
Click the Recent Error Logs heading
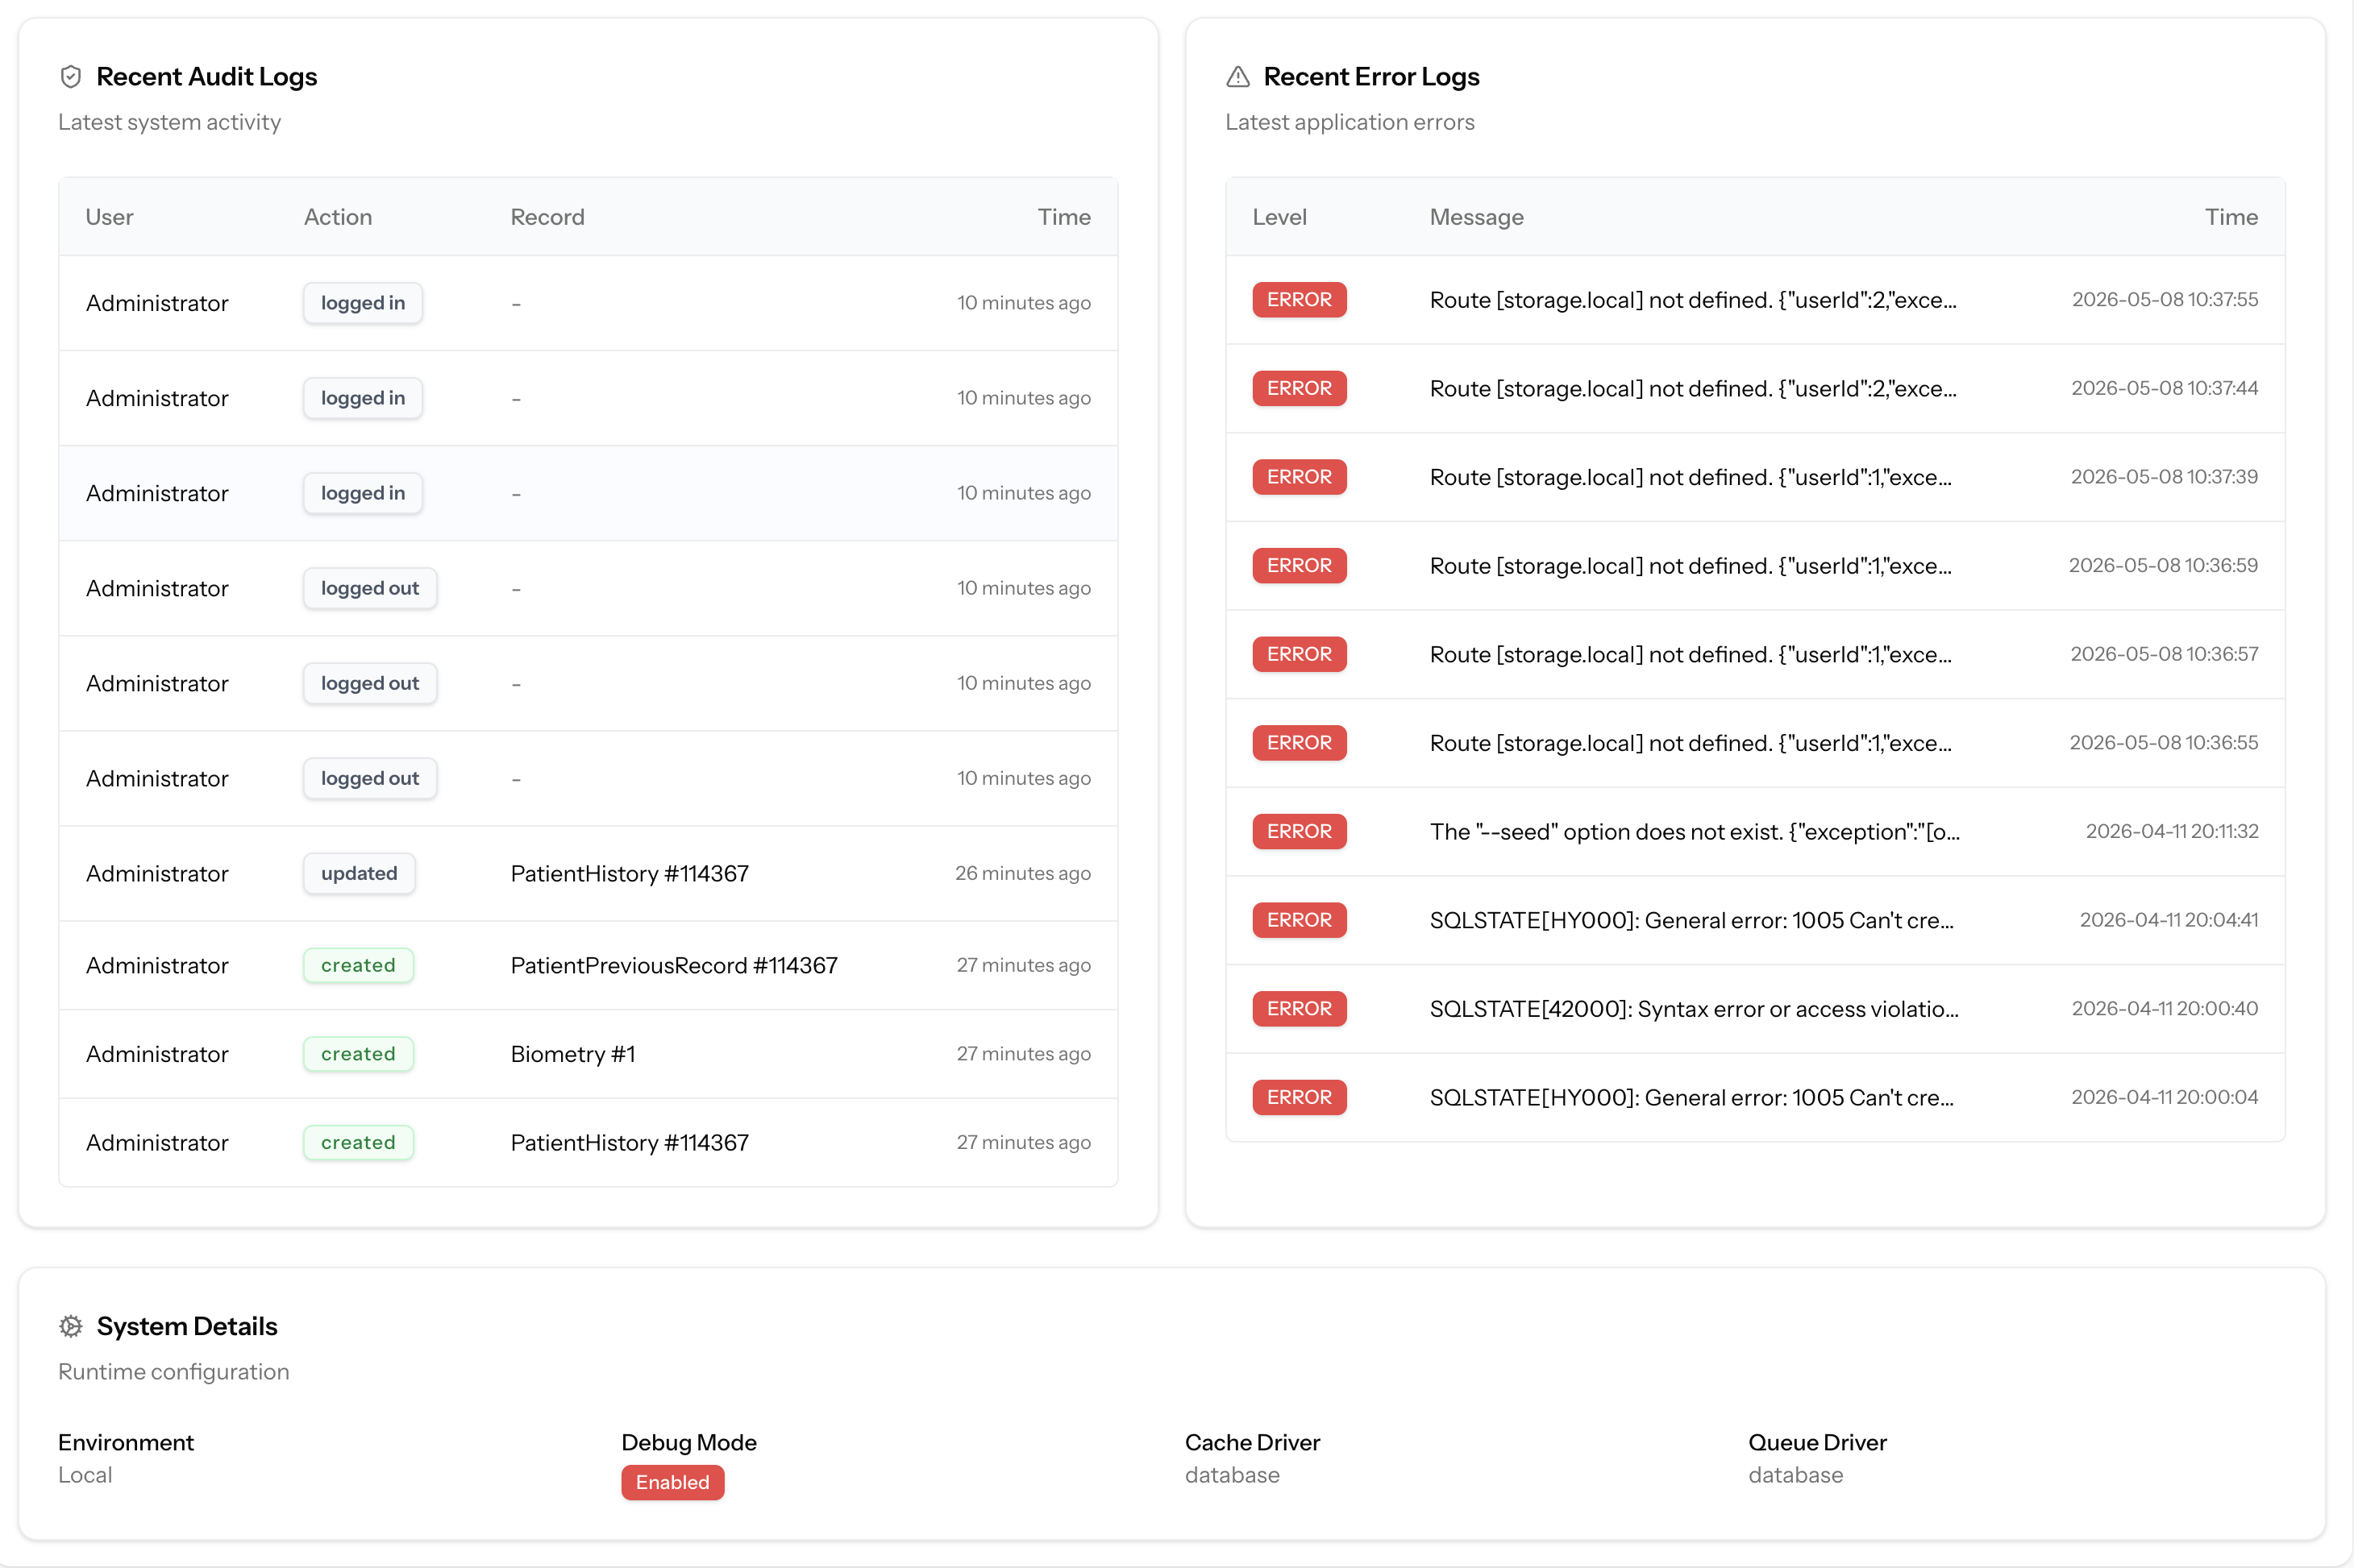[x=1370, y=77]
